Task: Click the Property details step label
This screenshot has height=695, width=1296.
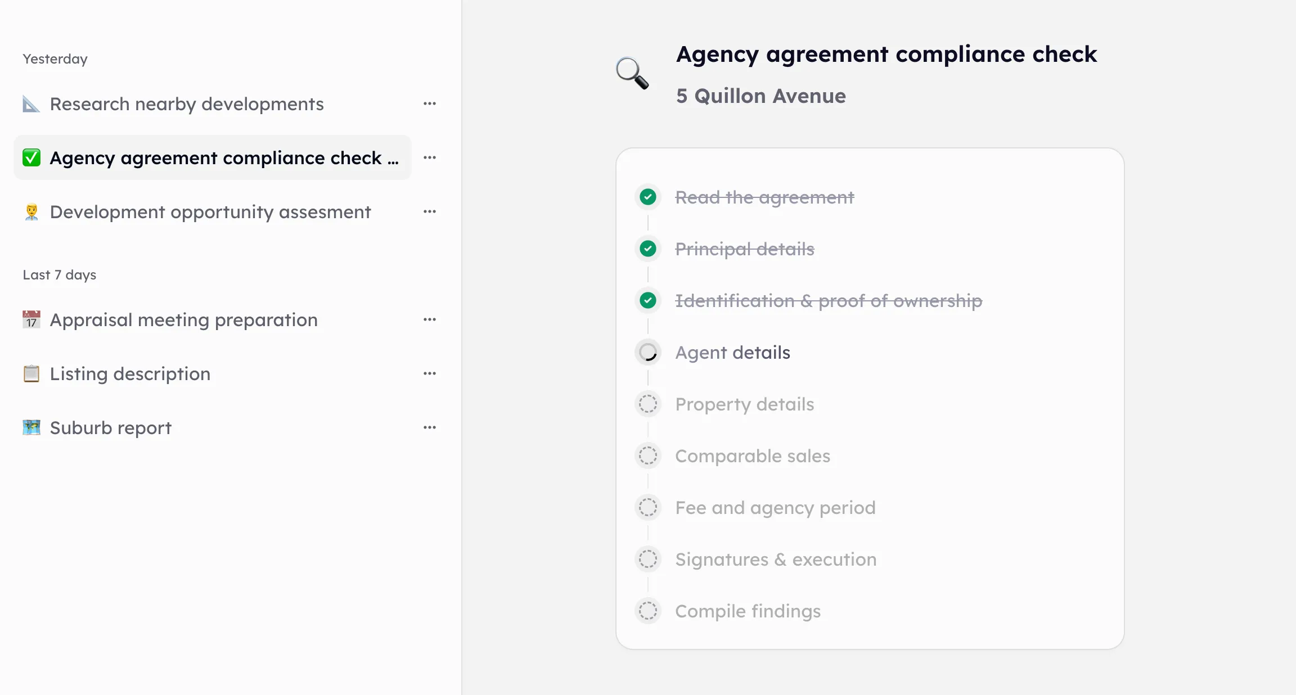Action: pyautogui.click(x=745, y=404)
